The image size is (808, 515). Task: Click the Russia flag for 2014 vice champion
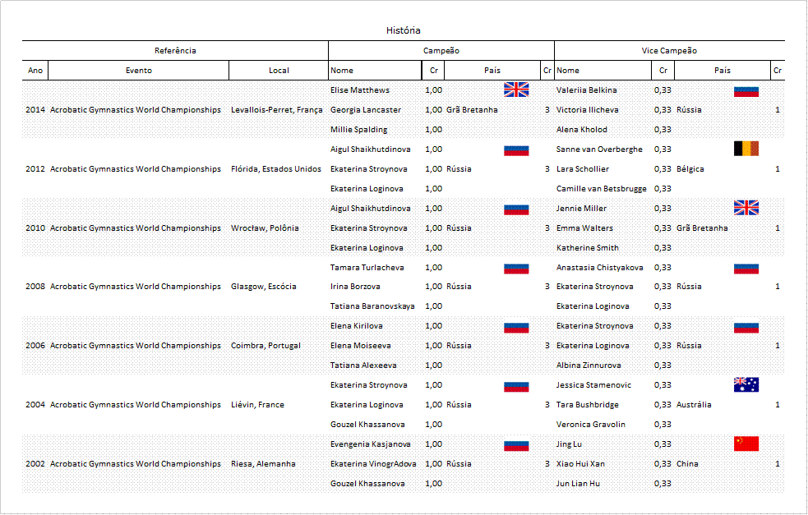click(746, 92)
